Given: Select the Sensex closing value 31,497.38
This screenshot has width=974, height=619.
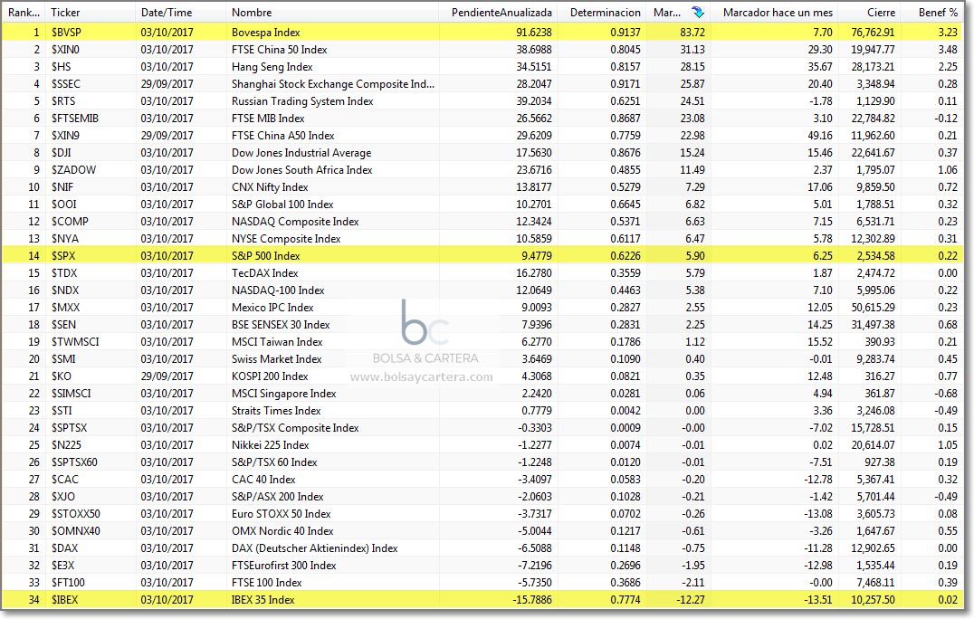Looking at the screenshot, I should click(872, 325).
